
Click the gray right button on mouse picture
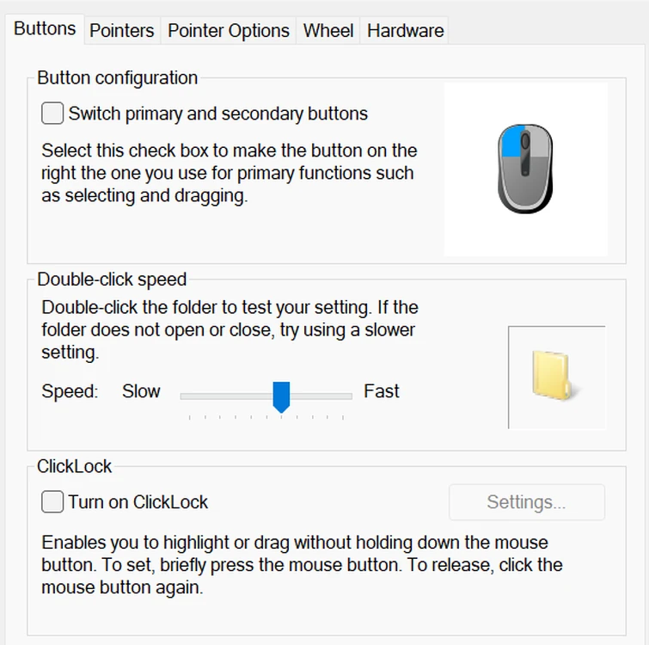(x=538, y=144)
